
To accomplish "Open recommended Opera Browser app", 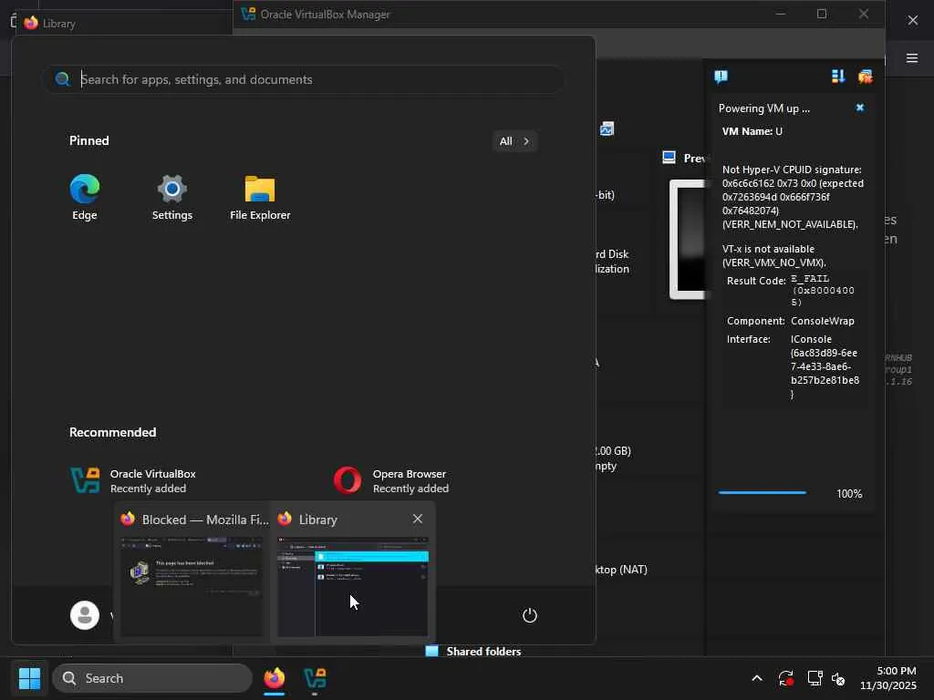I will coord(391,481).
